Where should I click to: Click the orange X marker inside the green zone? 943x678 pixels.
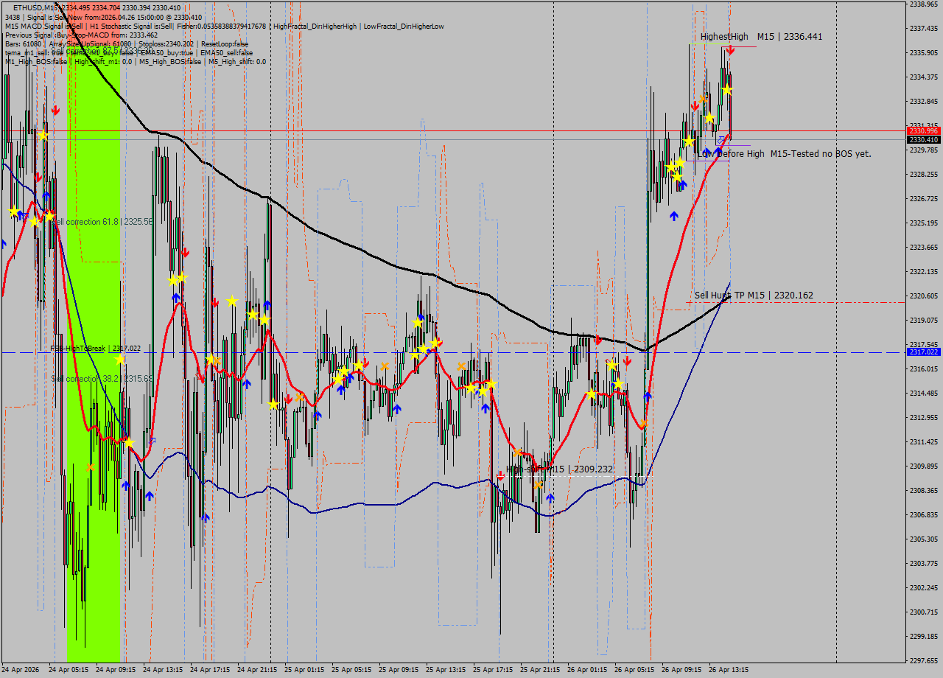pos(91,466)
